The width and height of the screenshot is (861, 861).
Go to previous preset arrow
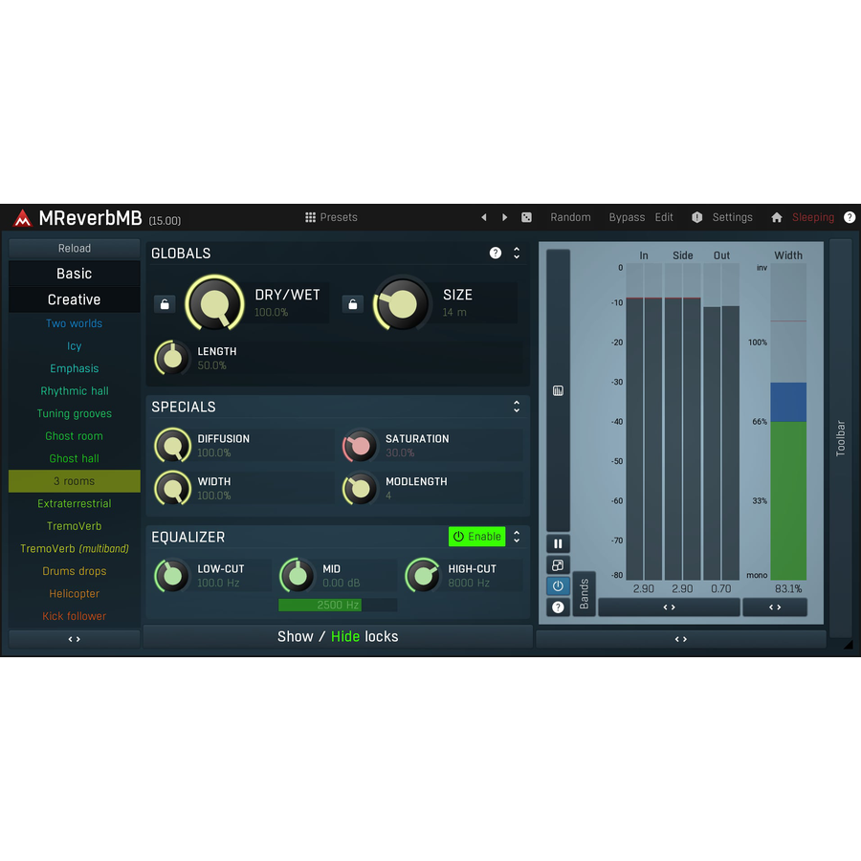point(484,217)
